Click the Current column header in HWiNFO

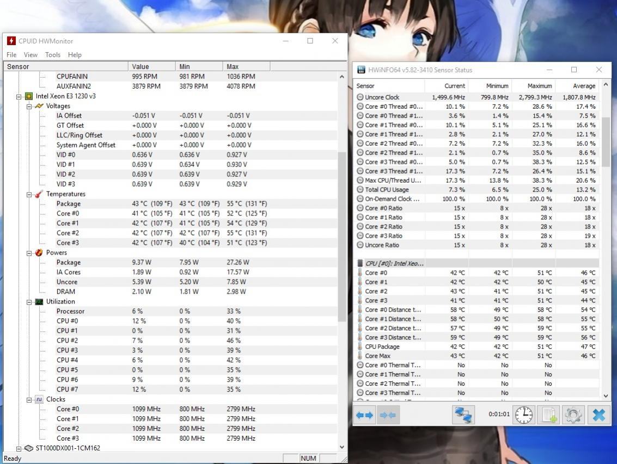pyautogui.click(x=447, y=86)
